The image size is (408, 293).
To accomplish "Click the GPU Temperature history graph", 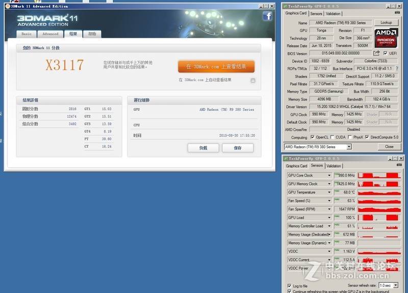I will [379, 193].
